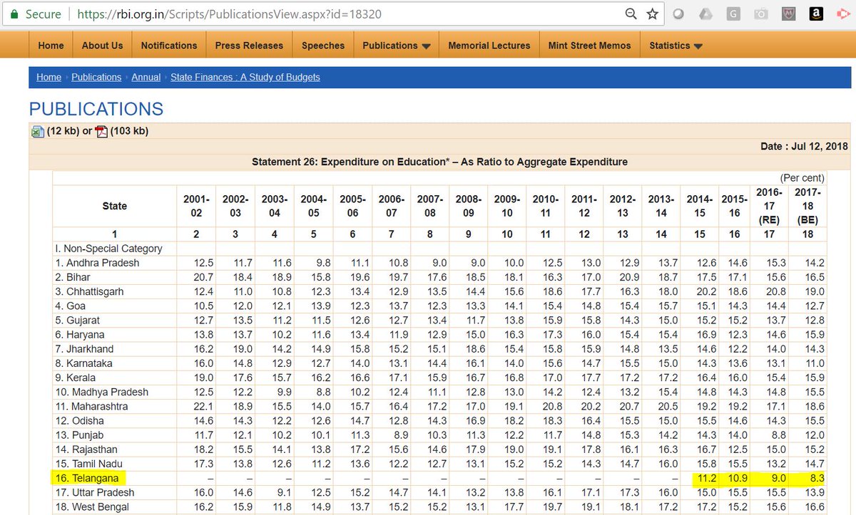Open the McAfee shield extension icon
The image size is (856, 515).
(x=790, y=14)
